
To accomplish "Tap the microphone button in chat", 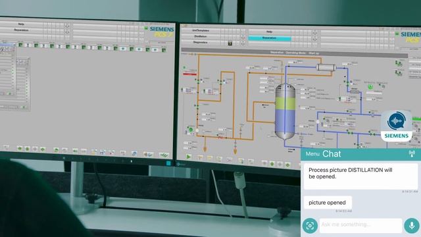I will [412, 225].
